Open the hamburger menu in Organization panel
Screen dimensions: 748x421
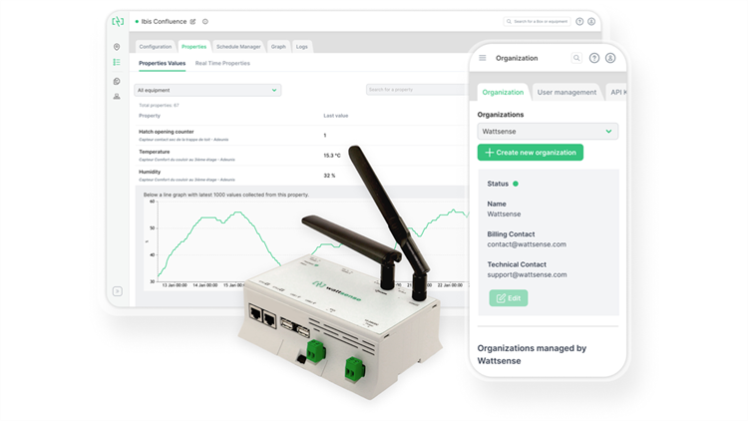coord(483,58)
